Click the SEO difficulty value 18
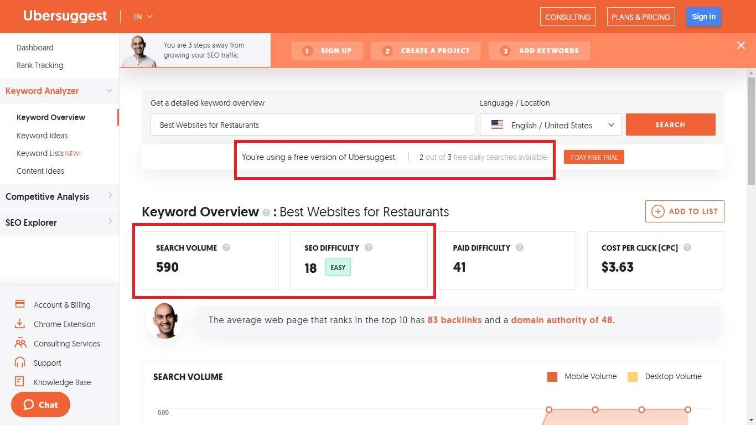756x425 pixels. tap(310, 268)
